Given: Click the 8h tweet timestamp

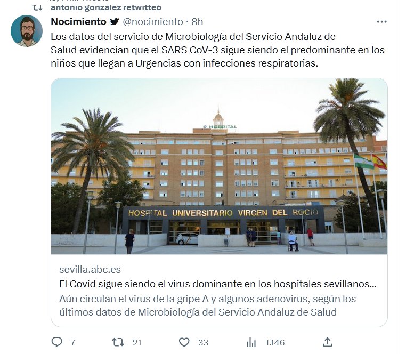Looking at the screenshot, I should click(x=197, y=22).
